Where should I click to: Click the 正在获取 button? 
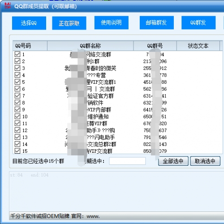(69, 23)
